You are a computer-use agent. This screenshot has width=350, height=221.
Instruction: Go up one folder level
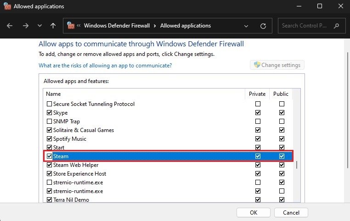(53, 26)
